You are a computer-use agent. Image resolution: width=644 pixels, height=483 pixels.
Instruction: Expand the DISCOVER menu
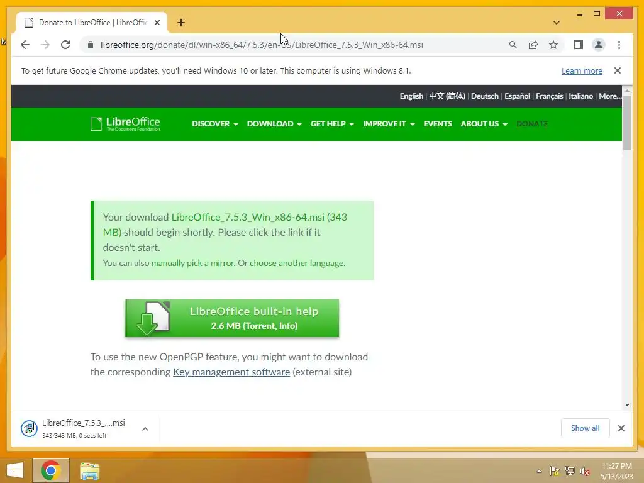(x=215, y=124)
